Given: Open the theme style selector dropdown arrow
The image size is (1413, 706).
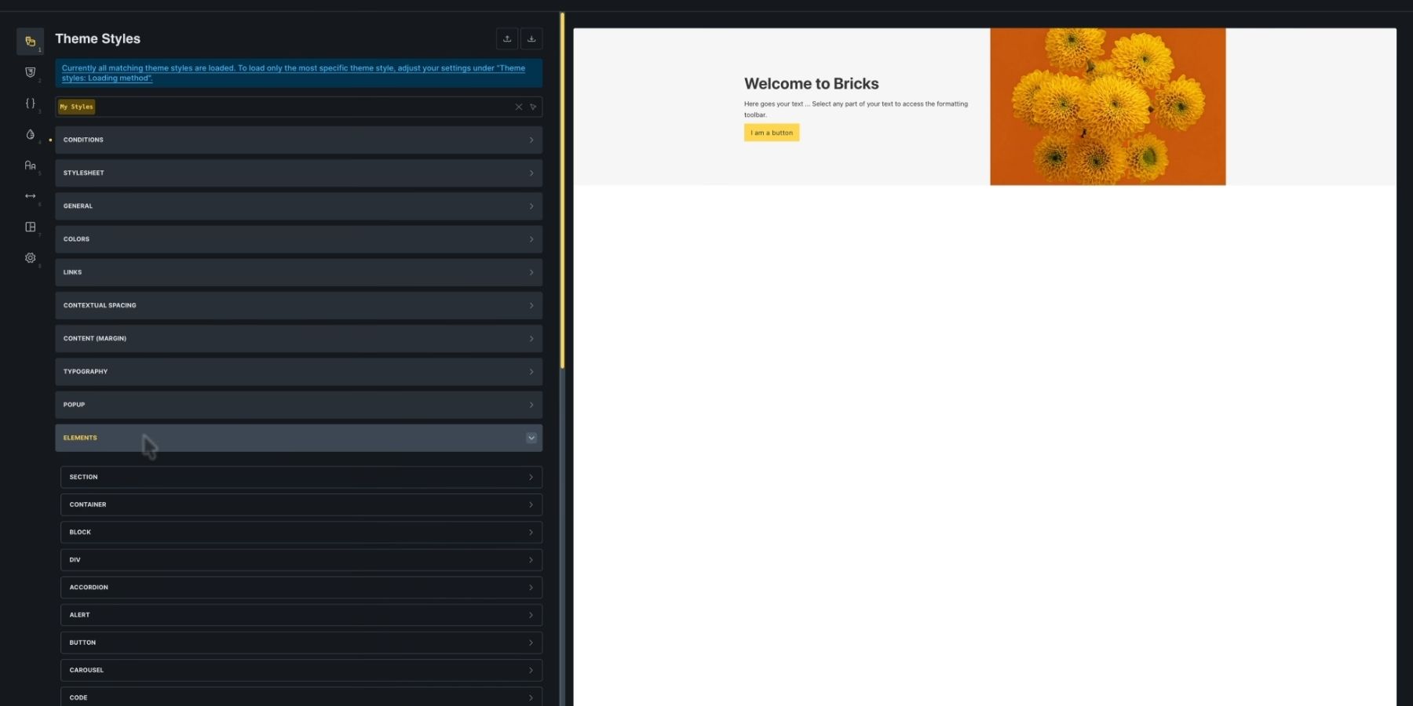Looking at the screenshot, I should click(533, 107).
